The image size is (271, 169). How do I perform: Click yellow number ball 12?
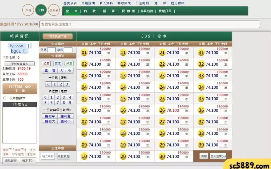[x=123, y=64]
